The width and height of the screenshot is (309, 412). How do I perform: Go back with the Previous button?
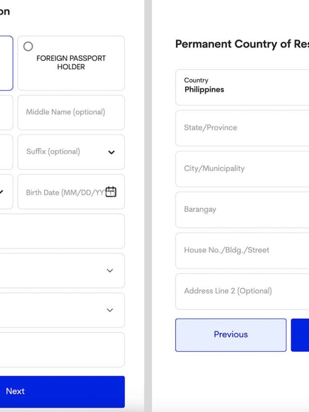(230, 335)
